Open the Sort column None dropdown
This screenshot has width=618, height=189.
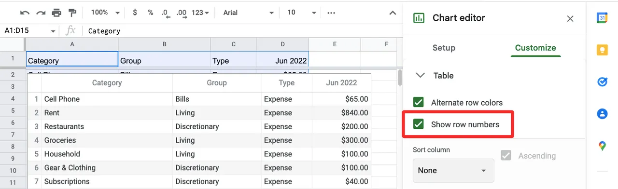pyautogui.click(x=453, y=170)
